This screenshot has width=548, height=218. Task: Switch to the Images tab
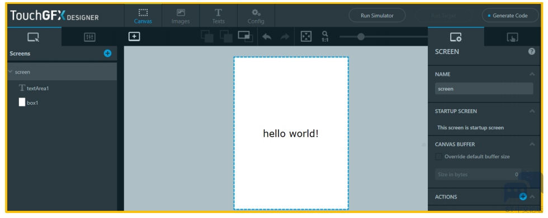pos(181,16)
